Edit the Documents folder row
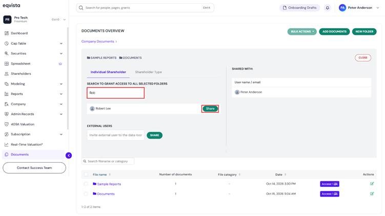Viewport: 385px width, 216px height. pyautogui.click(x=372, y=194)
